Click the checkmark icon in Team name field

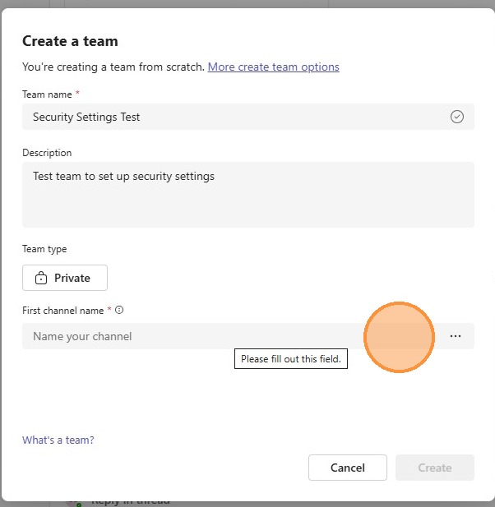457,117
